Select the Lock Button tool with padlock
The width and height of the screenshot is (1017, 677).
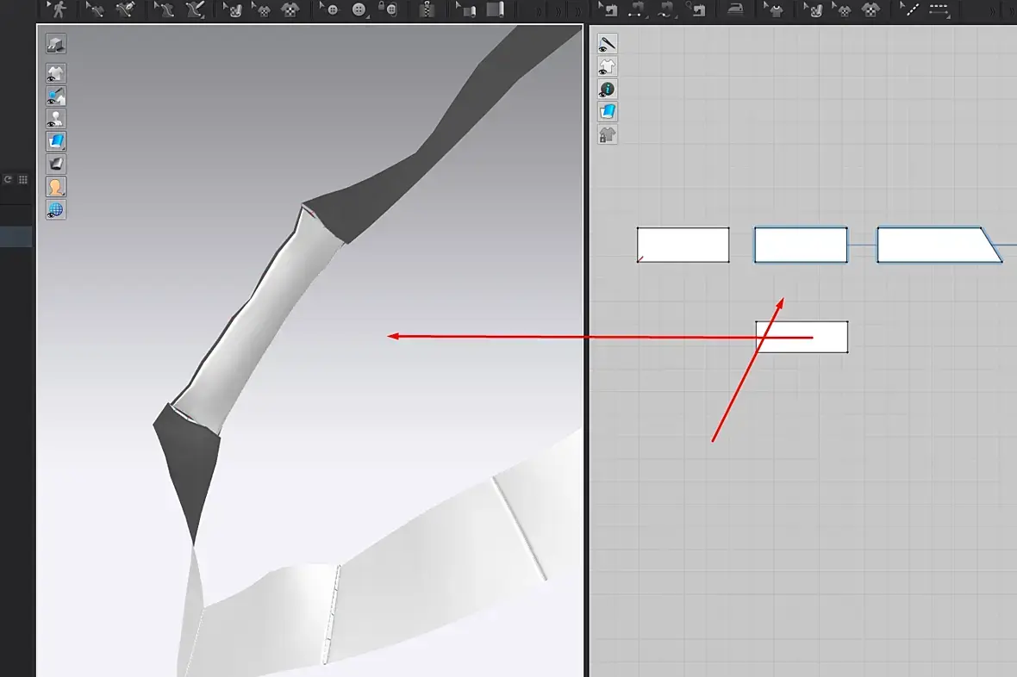tap(389, 9)
